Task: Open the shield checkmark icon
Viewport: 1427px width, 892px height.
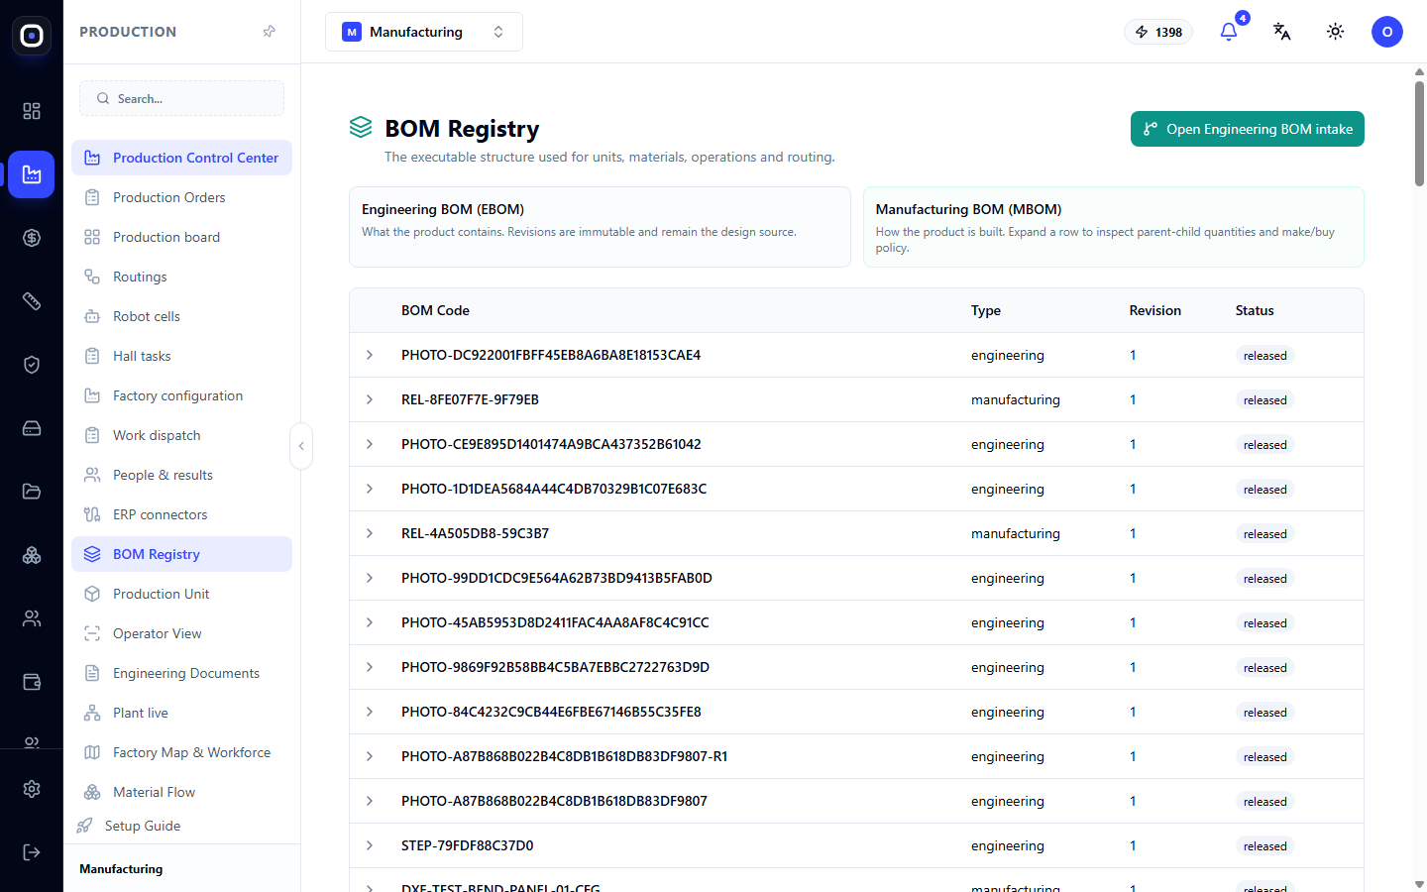Action: [32, 365]
